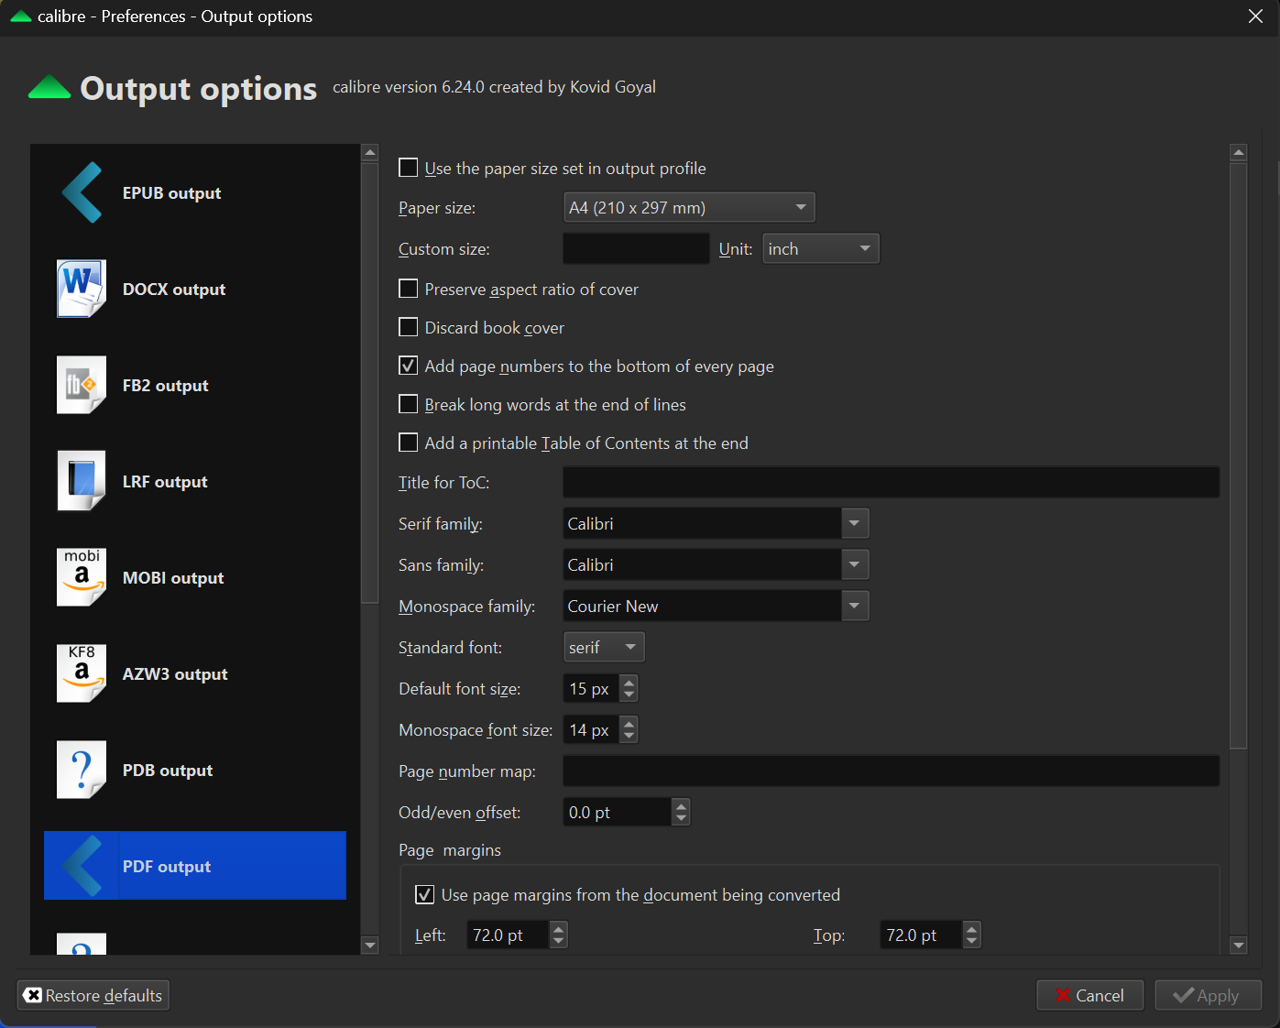Screen dimensions: 1280x1028
Task: Toggle Preserve aspect ratio of cover
Action: [409, 289]
